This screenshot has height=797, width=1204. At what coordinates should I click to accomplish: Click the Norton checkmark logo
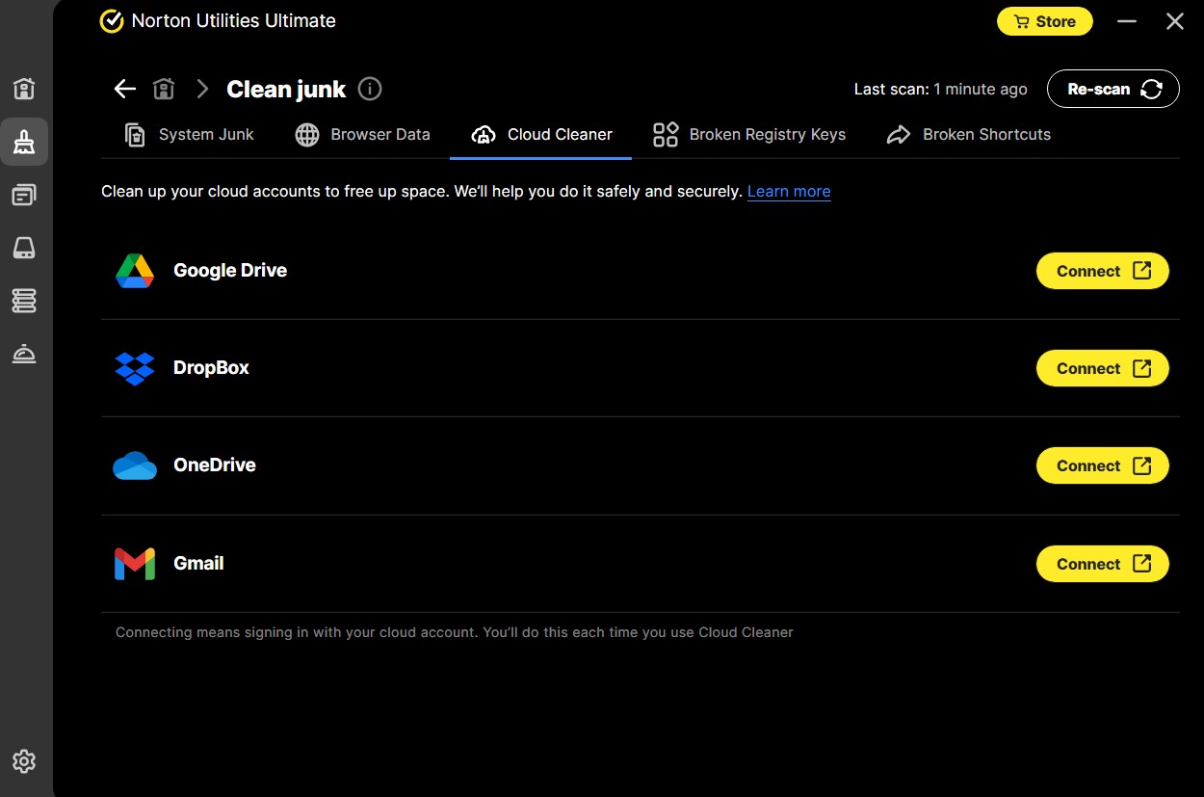(112, 21)
